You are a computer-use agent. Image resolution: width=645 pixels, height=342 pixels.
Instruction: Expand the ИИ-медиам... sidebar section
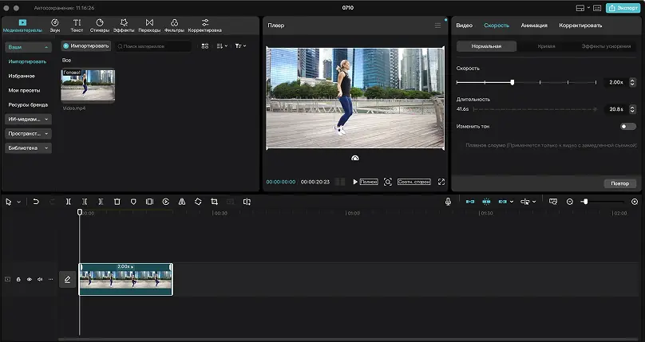click(29, 119)
